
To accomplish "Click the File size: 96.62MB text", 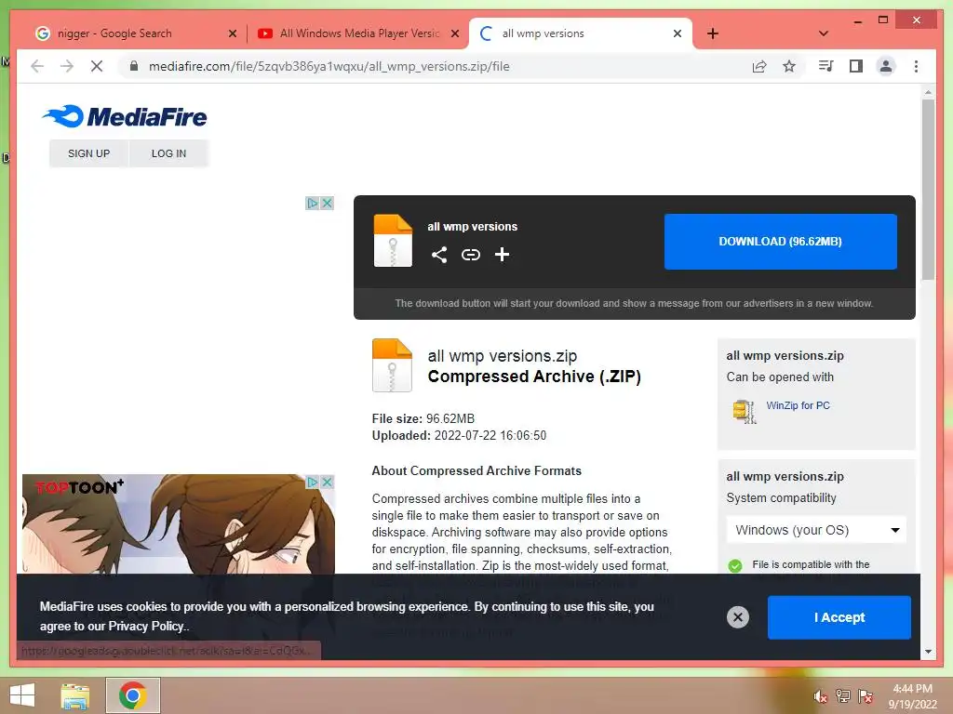I will (x=423, y=418).
